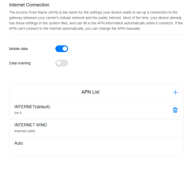Click the Mobile data label
Screen dimensions: 189x171
(18, 49)
